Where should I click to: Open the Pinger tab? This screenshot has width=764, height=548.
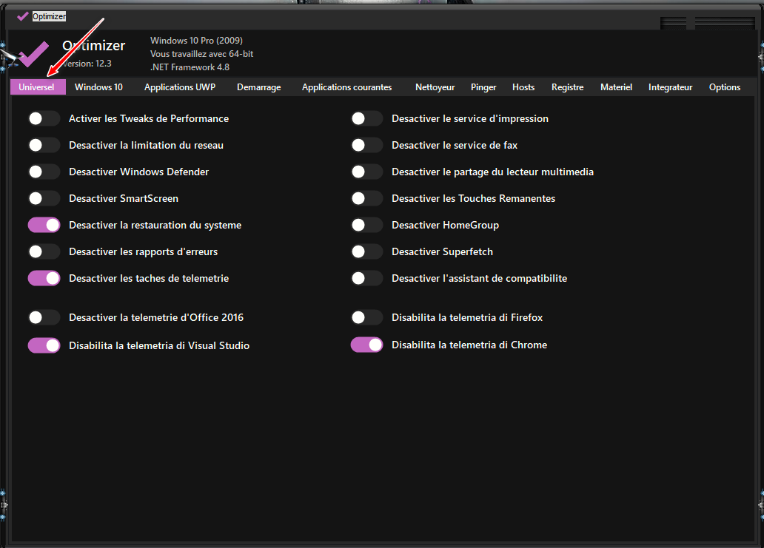point(483,87)
